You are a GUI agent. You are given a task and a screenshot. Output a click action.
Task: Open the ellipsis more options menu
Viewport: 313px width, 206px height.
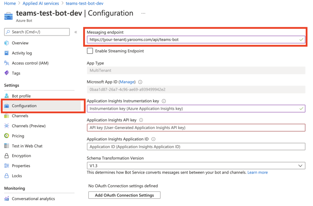coord(143,13)
